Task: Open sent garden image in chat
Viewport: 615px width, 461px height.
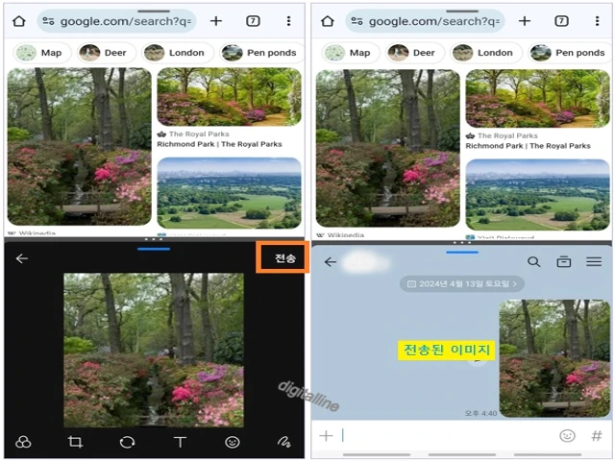Action: click(x=554, y=358)
